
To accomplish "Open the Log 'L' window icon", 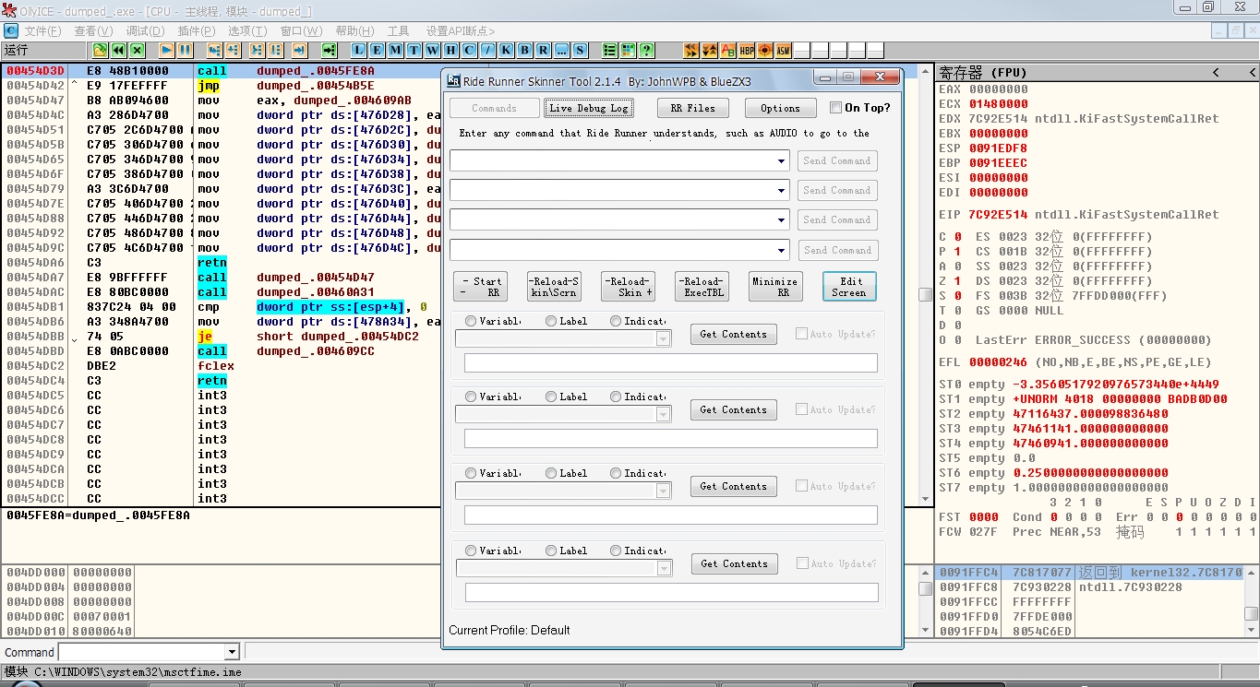I will 358,50.
